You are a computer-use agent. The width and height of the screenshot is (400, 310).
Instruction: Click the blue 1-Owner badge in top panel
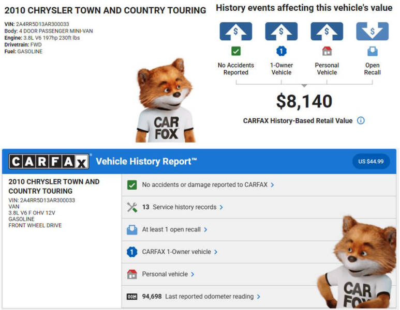pos(281,51)
